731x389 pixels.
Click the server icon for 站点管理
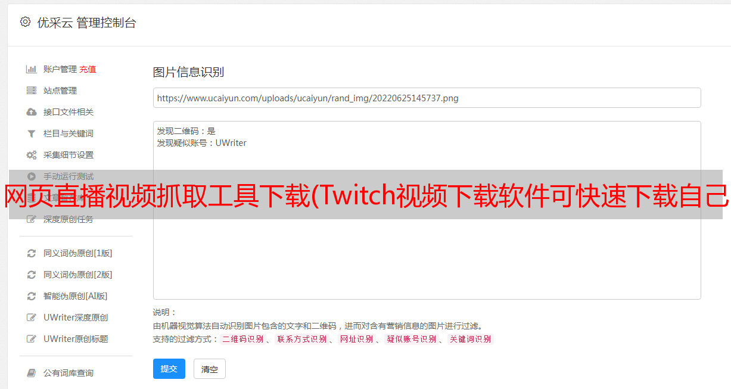[x=32, y=91]
